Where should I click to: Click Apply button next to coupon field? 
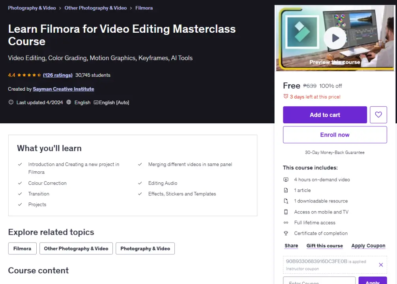click(x=373, y=280)
